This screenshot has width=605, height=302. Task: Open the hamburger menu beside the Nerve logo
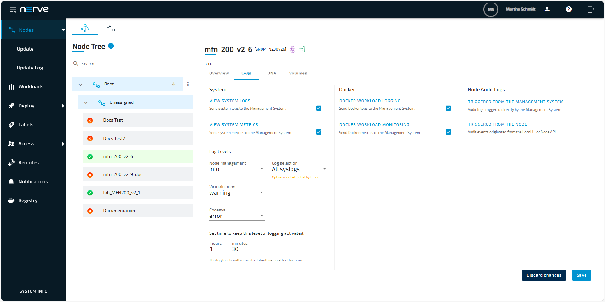click(13, 9)
